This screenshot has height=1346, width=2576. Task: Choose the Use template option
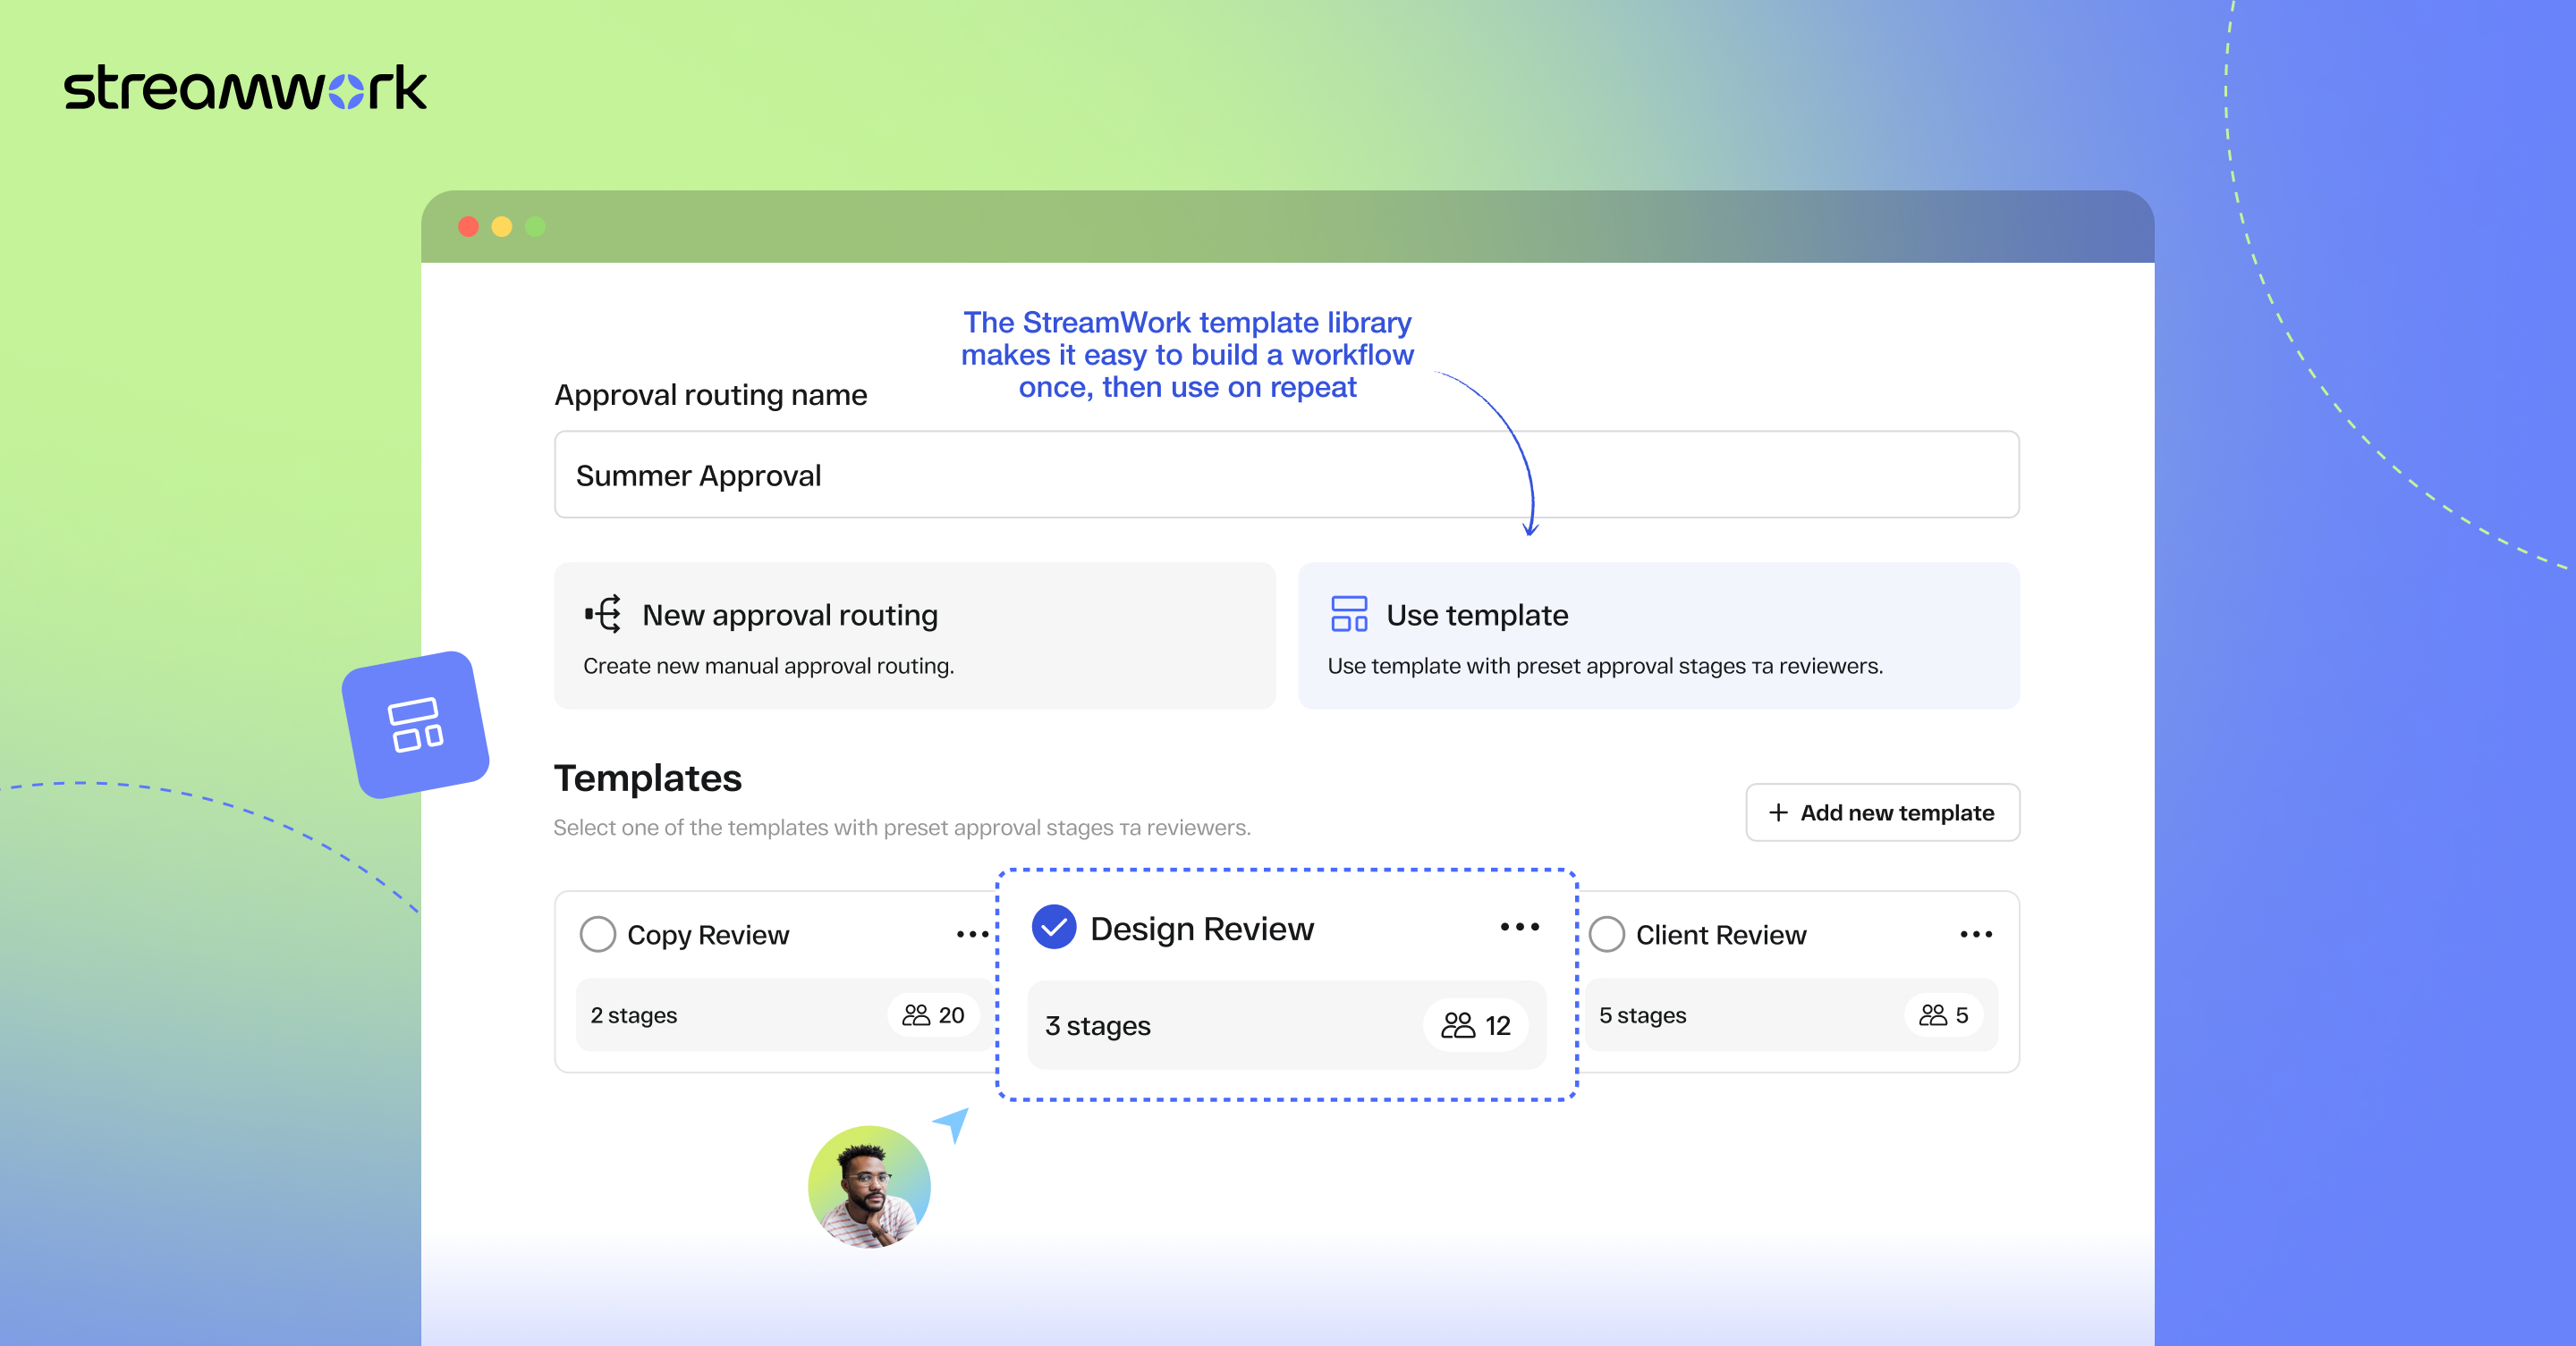pyautogui.click(x=1657, y=636)
